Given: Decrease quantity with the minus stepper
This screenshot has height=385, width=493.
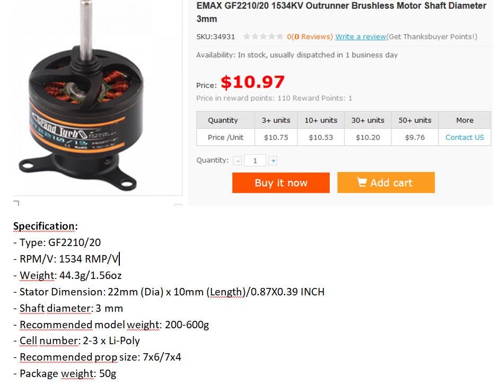Looking at the screenshot, I should [x=237, y=161].
